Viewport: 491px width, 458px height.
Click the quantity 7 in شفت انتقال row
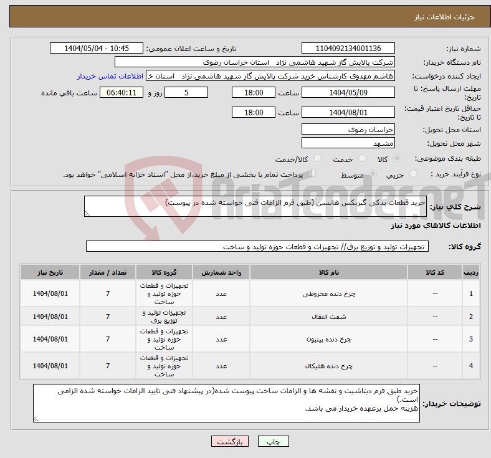click(108, 317)
